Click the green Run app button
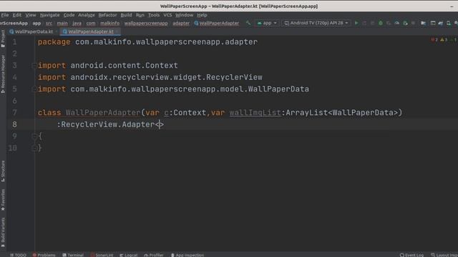Viewport: 458px width, 257px height. tap(356, 23)
